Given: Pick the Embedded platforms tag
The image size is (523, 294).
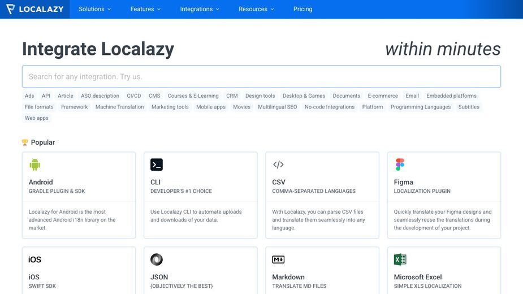Looking at the screenshot, I should click(451, 96).
